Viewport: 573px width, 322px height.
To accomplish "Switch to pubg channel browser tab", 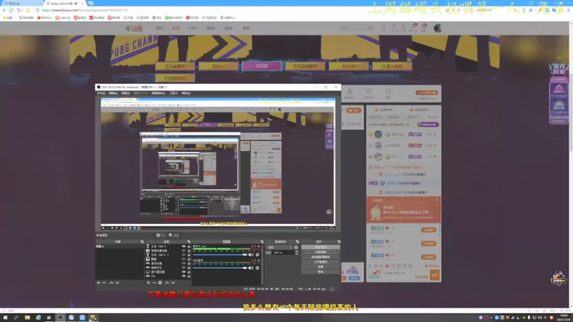I will (x=64, y=4).
